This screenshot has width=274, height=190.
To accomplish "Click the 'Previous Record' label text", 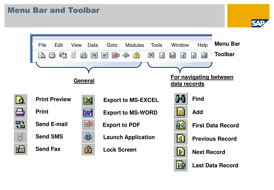I will click(215, 139).
